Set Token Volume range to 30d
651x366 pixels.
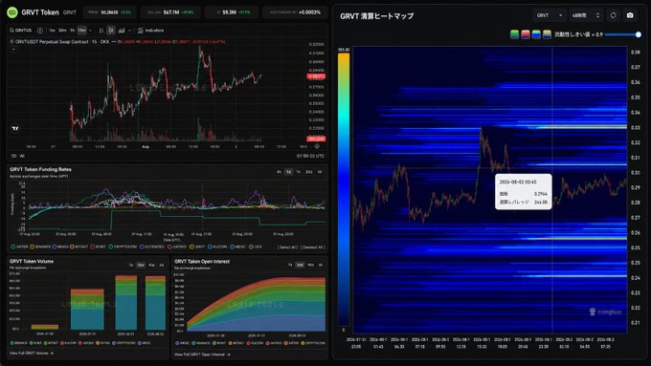pyautogui.click(x=141, y=265)
